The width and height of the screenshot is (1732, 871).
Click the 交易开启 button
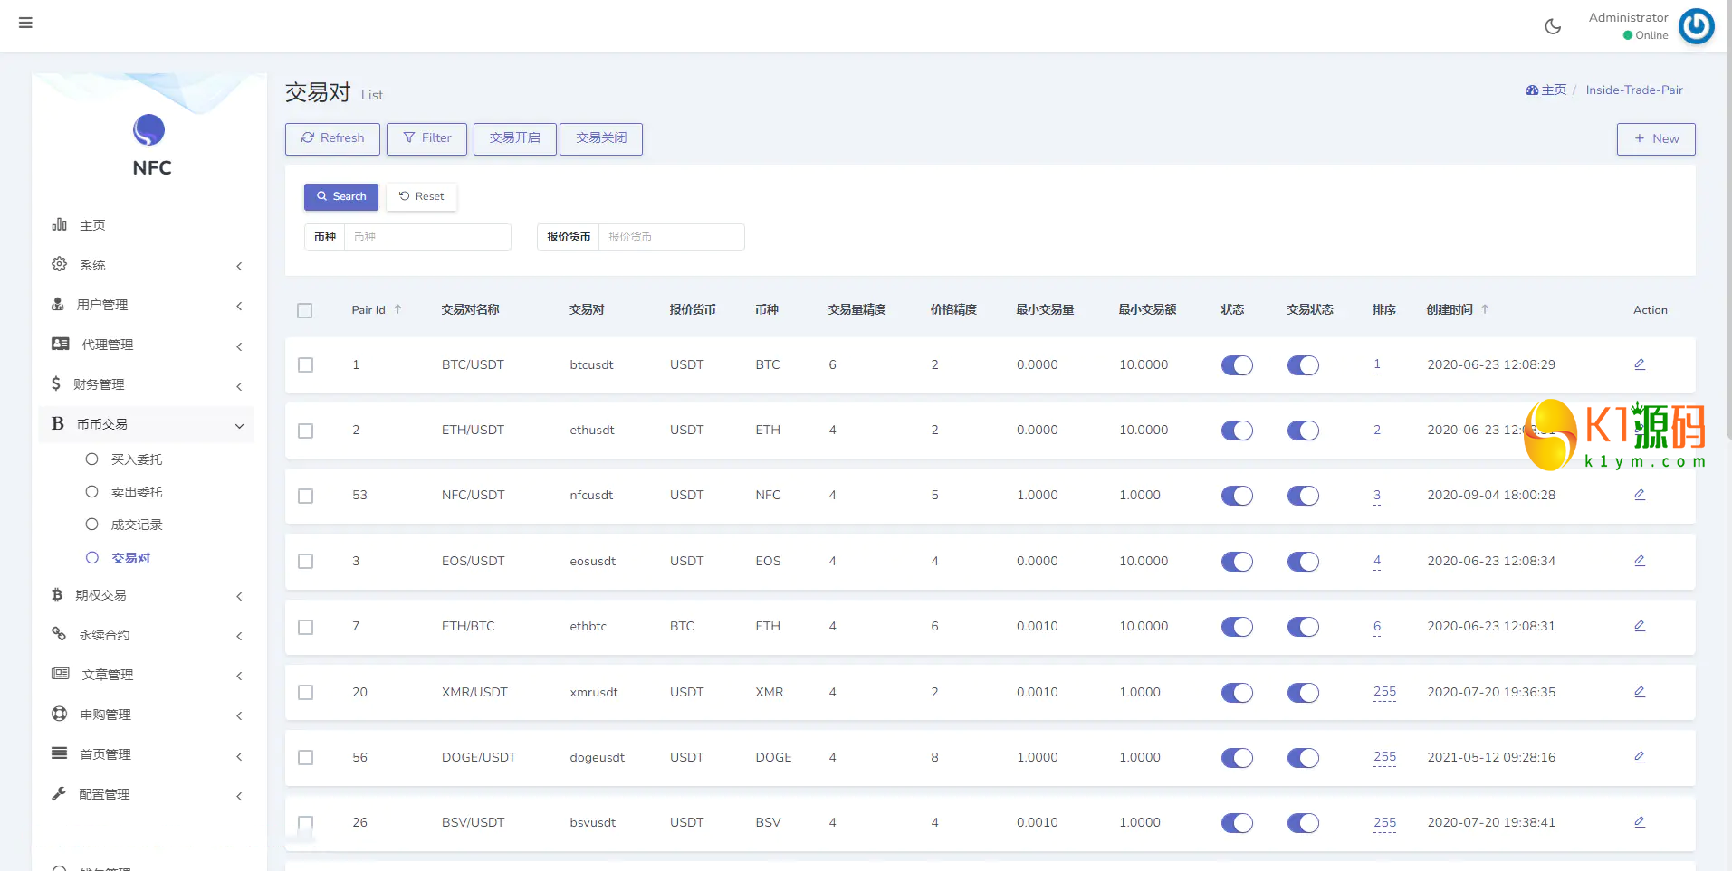click(514, 138)
